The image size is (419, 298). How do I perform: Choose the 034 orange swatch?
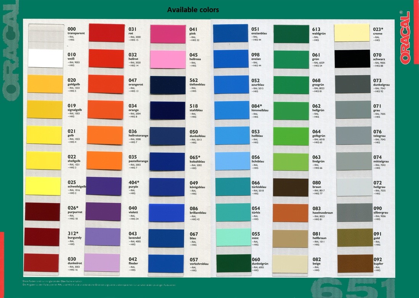(105, 109)
